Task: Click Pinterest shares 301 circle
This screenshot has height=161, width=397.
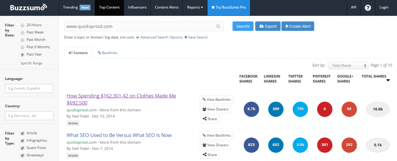Action: 325,145
